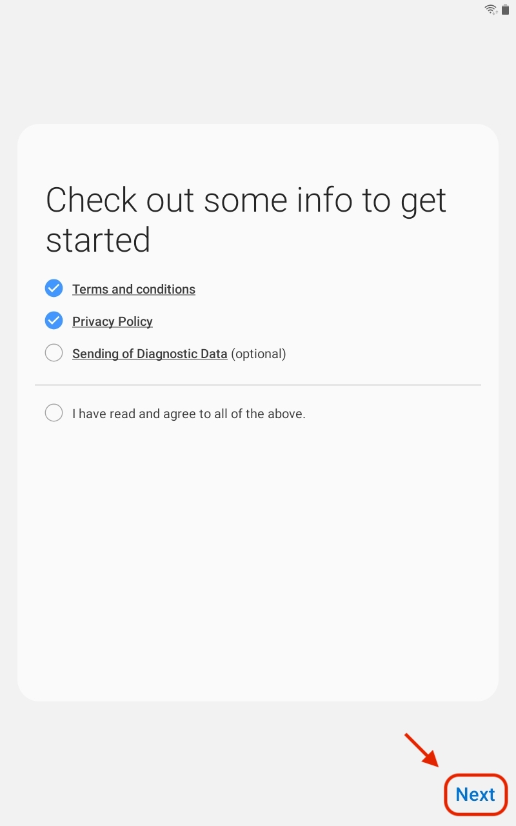Open the Terms and conditions link

[134, 289]
